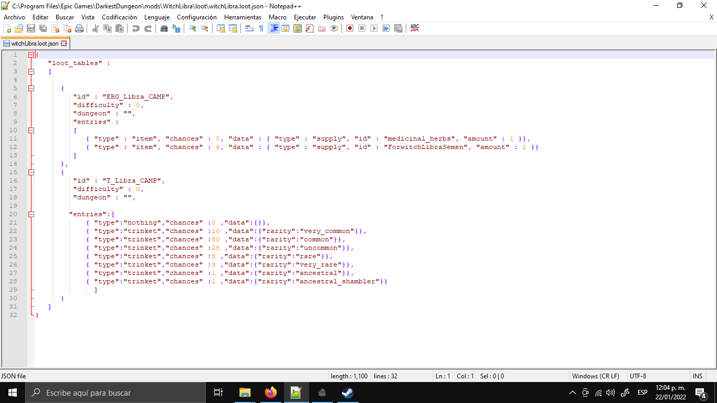
Task: Toggle file monitoring eye icon
Action: pos(334,28)
